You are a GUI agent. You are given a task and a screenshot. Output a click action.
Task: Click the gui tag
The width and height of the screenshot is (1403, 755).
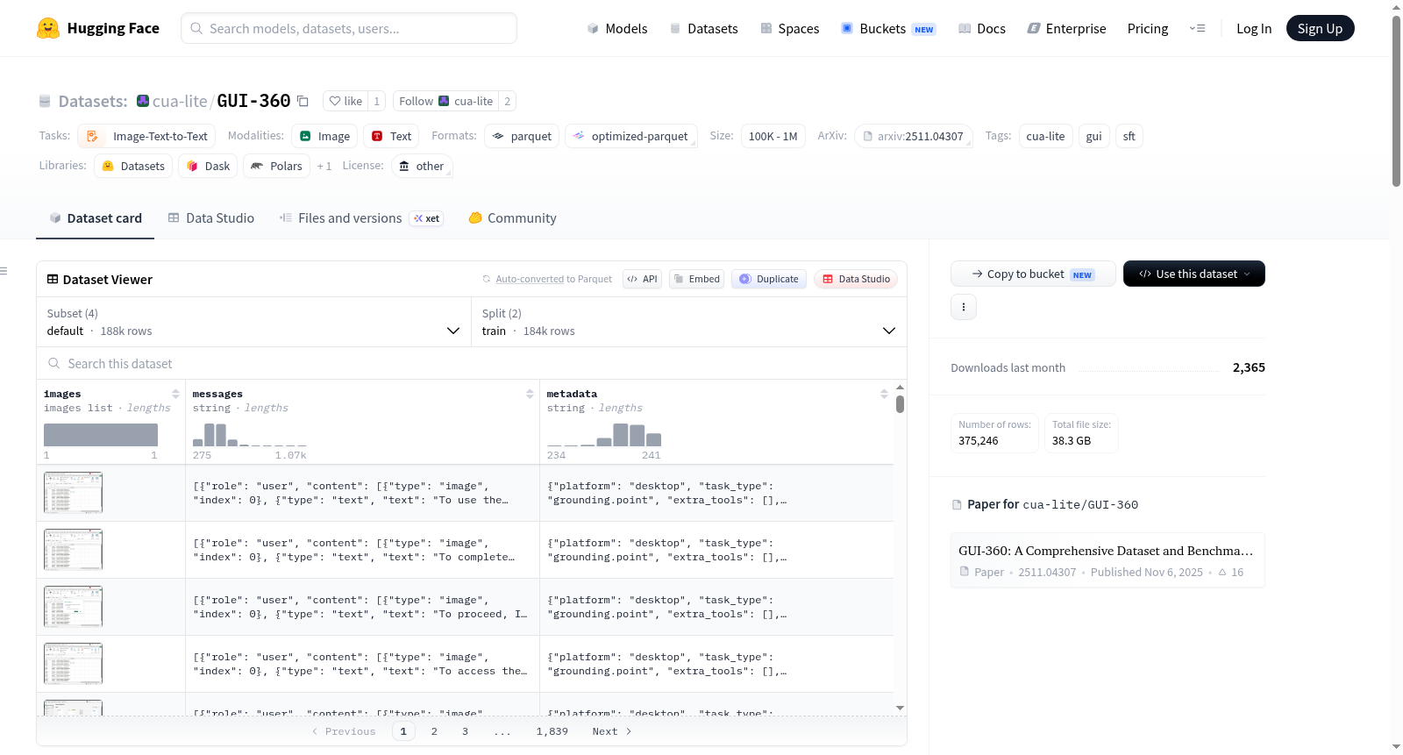tap(1093, 136)
